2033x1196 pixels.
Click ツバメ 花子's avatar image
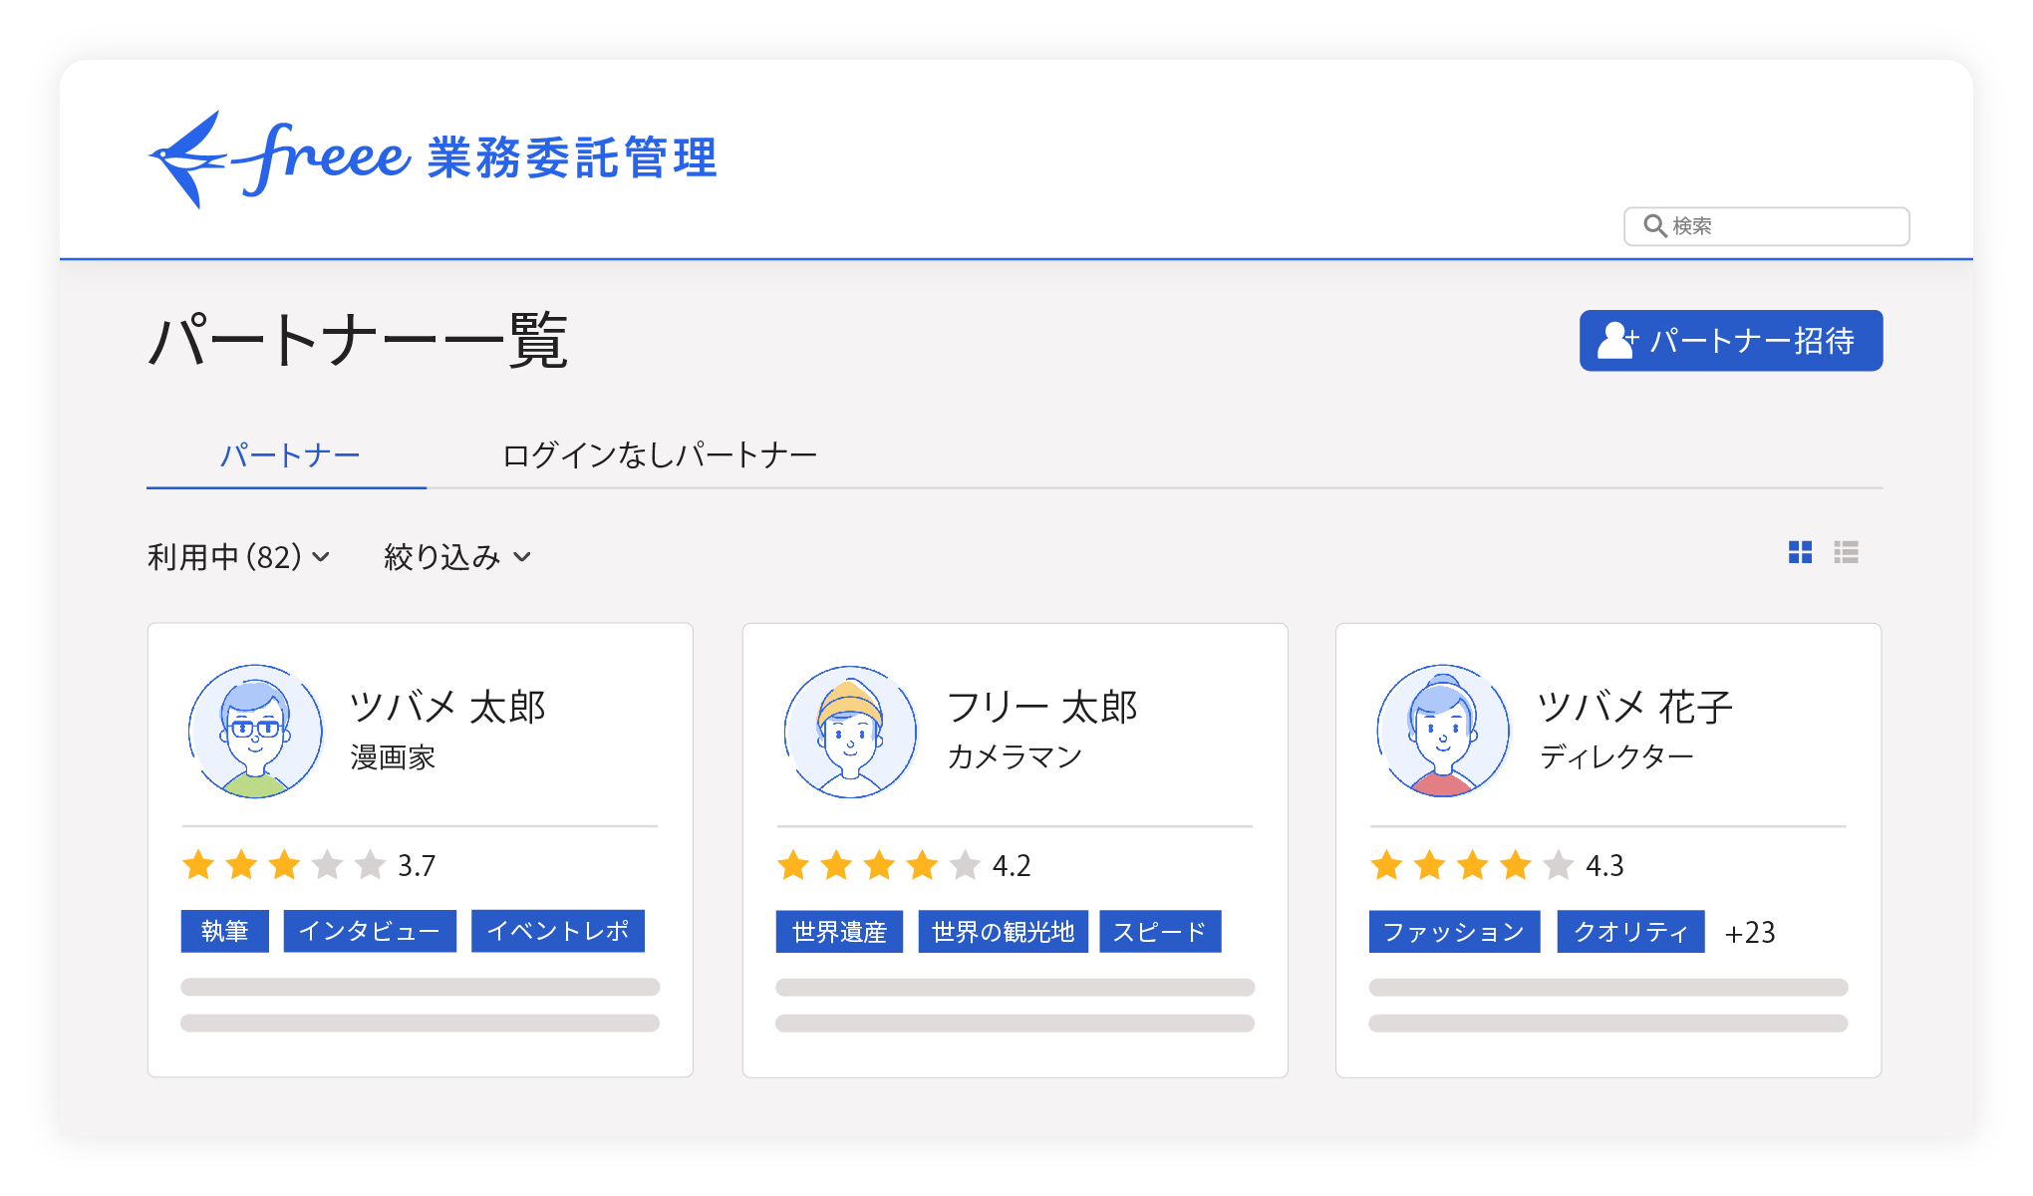pyautogui.click(x=1442, y=731)
